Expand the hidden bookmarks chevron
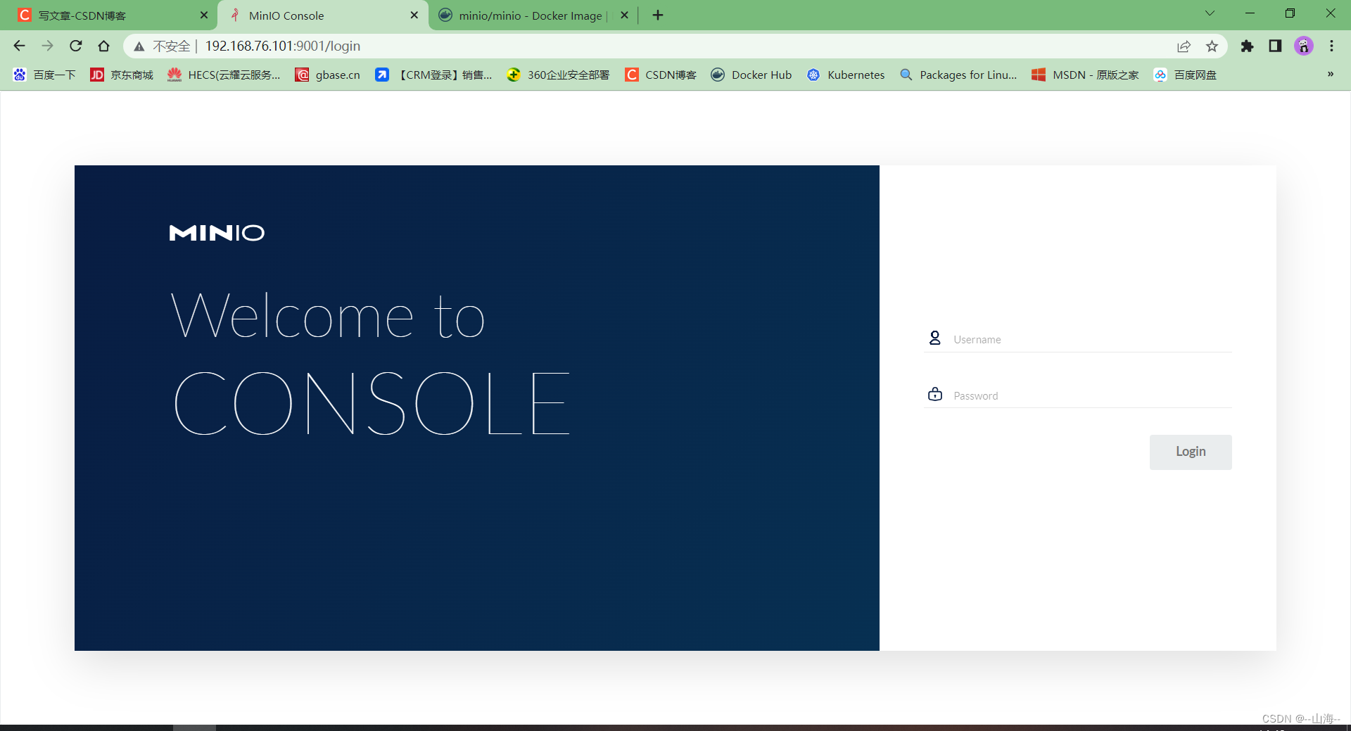 [1331, 74]
